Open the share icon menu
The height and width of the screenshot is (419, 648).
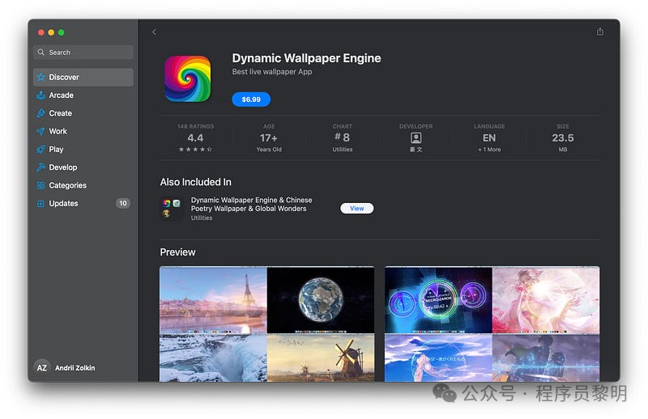(x=599, y=32)
